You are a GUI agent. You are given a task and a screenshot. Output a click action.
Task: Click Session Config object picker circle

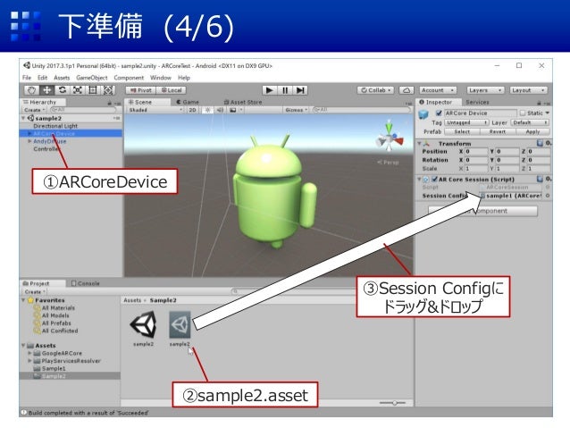548,196
